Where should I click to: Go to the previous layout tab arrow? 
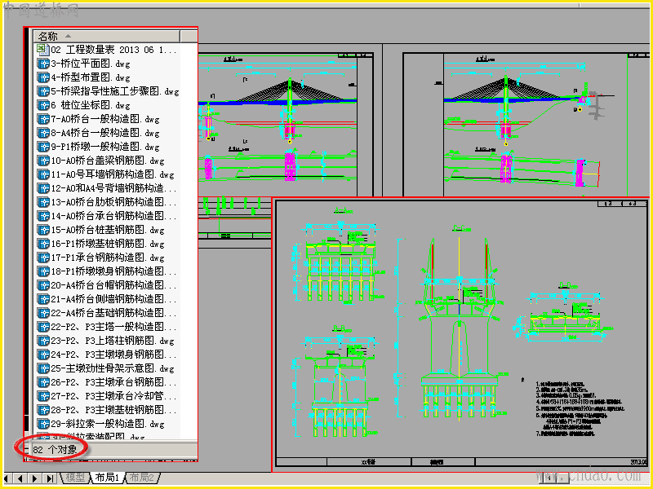[21, 478]
